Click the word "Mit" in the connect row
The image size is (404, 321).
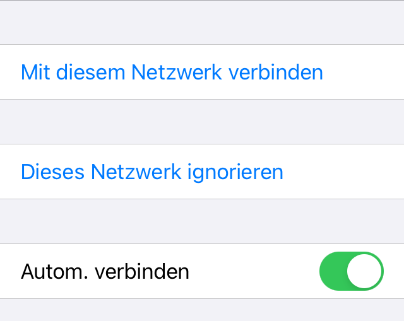click(35, 72)
